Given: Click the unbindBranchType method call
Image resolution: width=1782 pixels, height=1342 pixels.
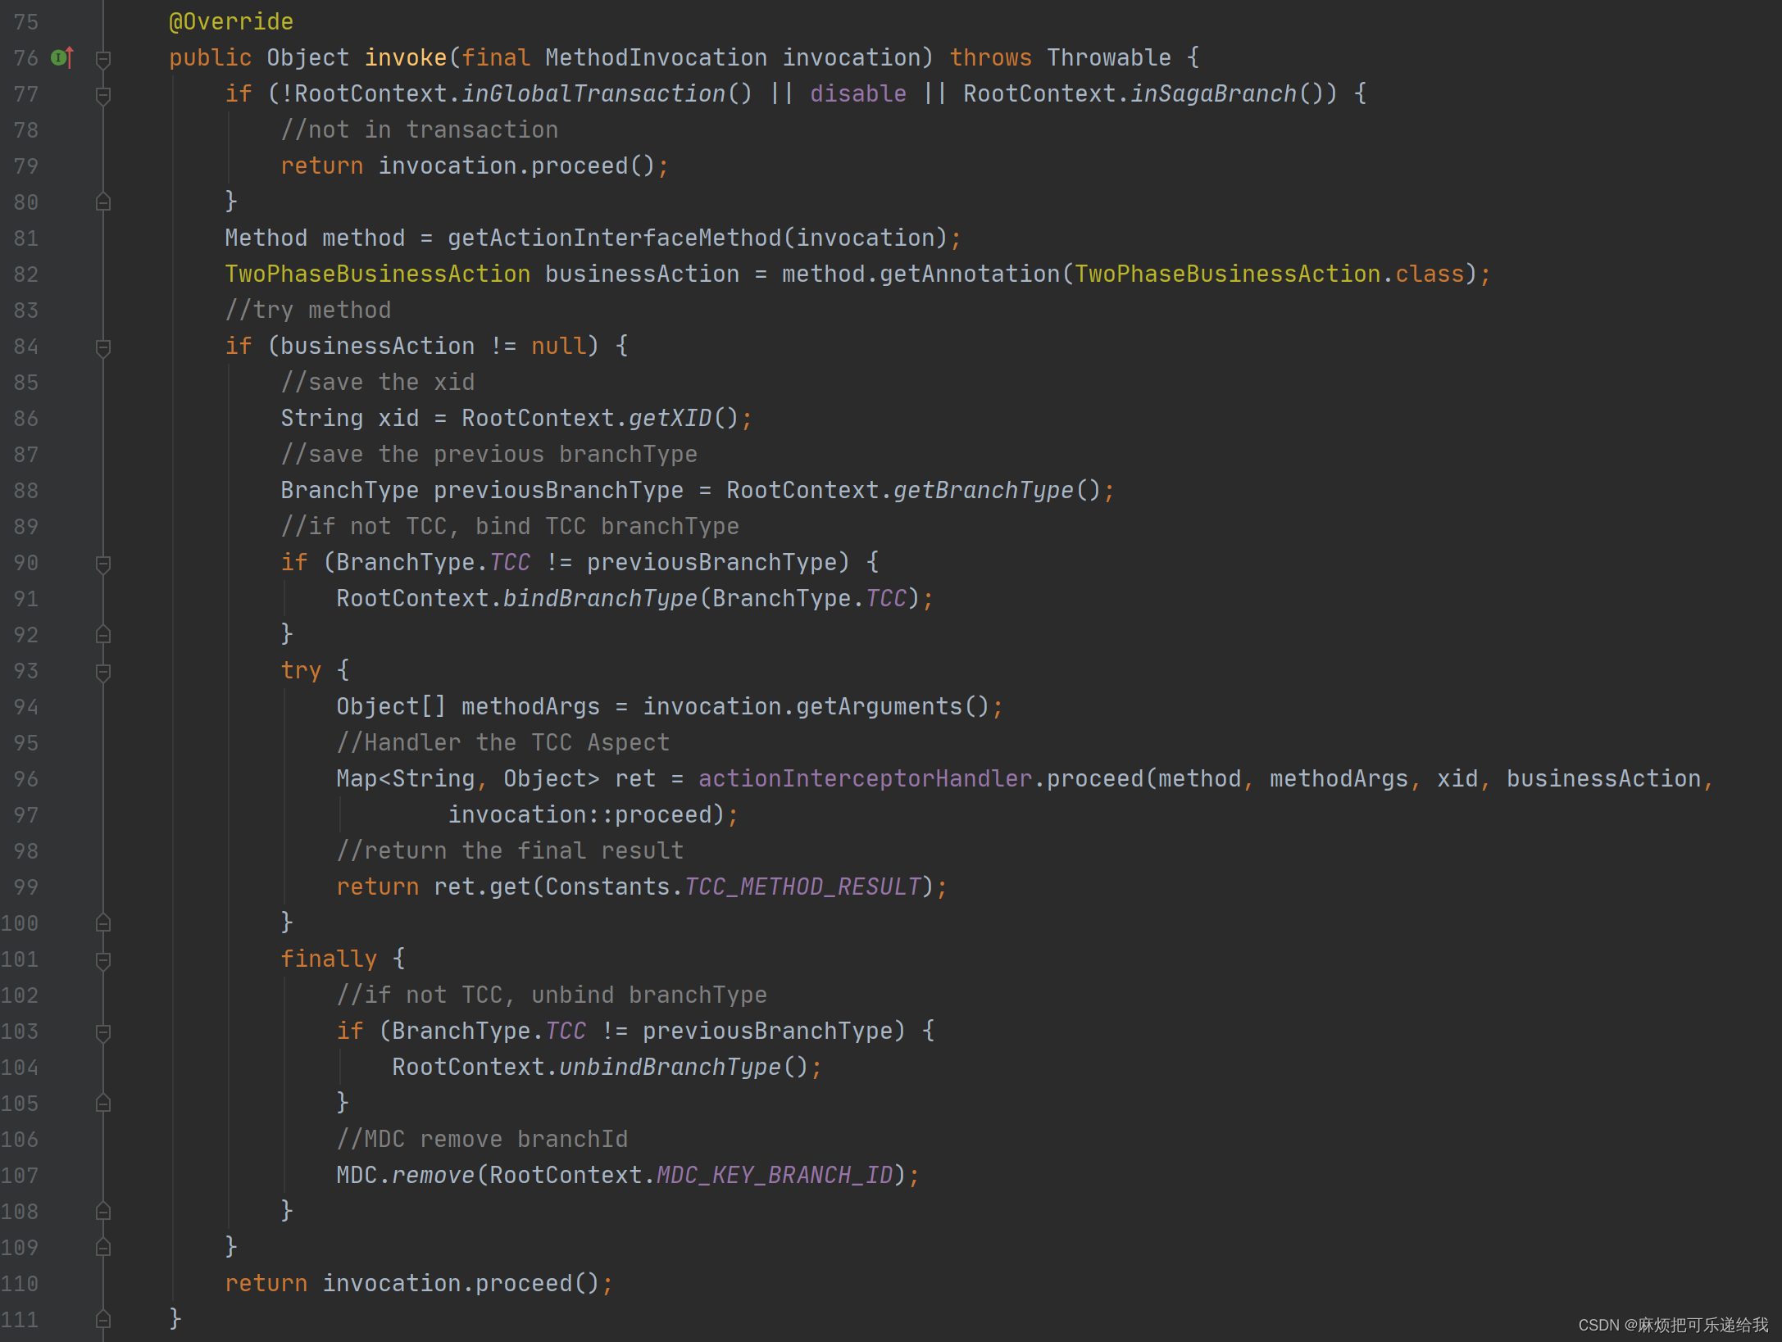Looking at the screenshot, I should coord(670,1068).
